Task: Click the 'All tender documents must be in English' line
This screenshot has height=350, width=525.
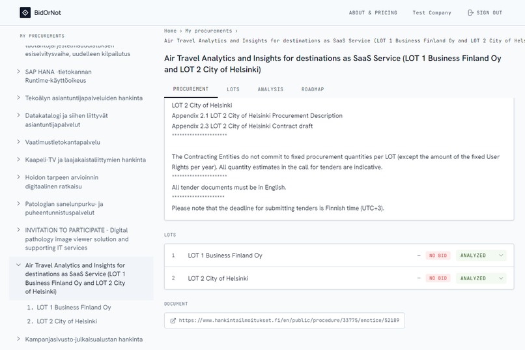Action: point(229,188)
